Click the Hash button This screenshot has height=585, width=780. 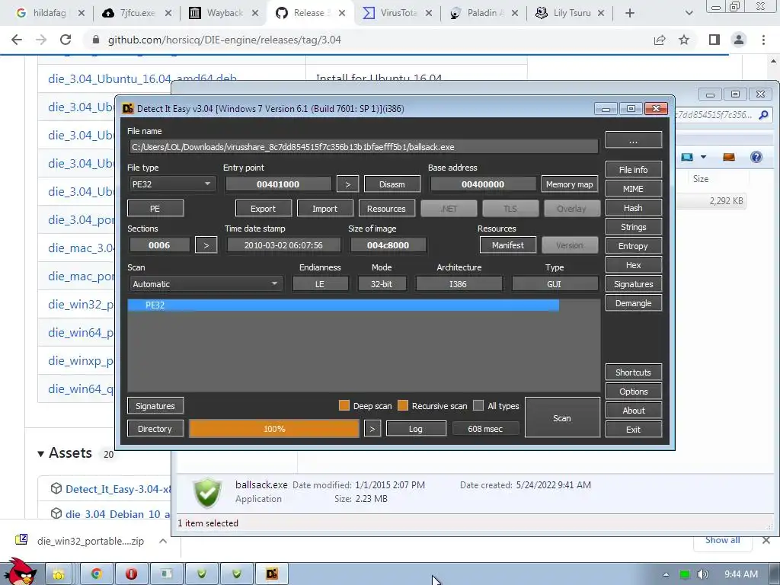(633, 208)
